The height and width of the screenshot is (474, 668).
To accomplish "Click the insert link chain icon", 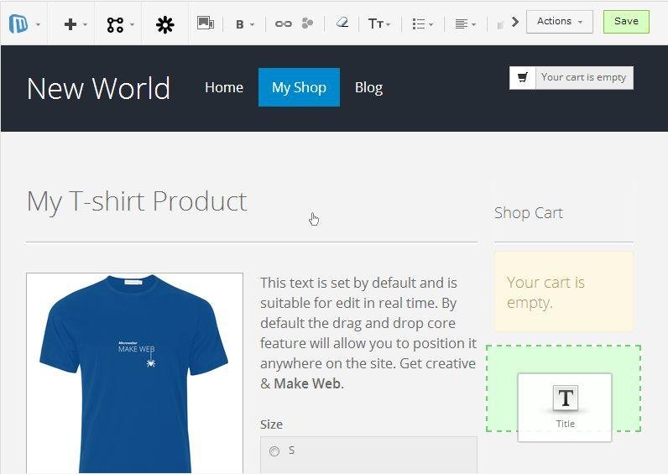I will click(x=284, y=23).
